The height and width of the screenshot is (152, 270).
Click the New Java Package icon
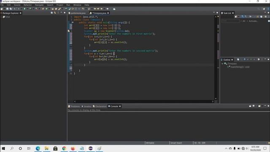point(43,9)
